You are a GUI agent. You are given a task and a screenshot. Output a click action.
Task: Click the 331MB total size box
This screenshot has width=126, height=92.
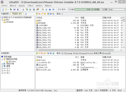71,10
